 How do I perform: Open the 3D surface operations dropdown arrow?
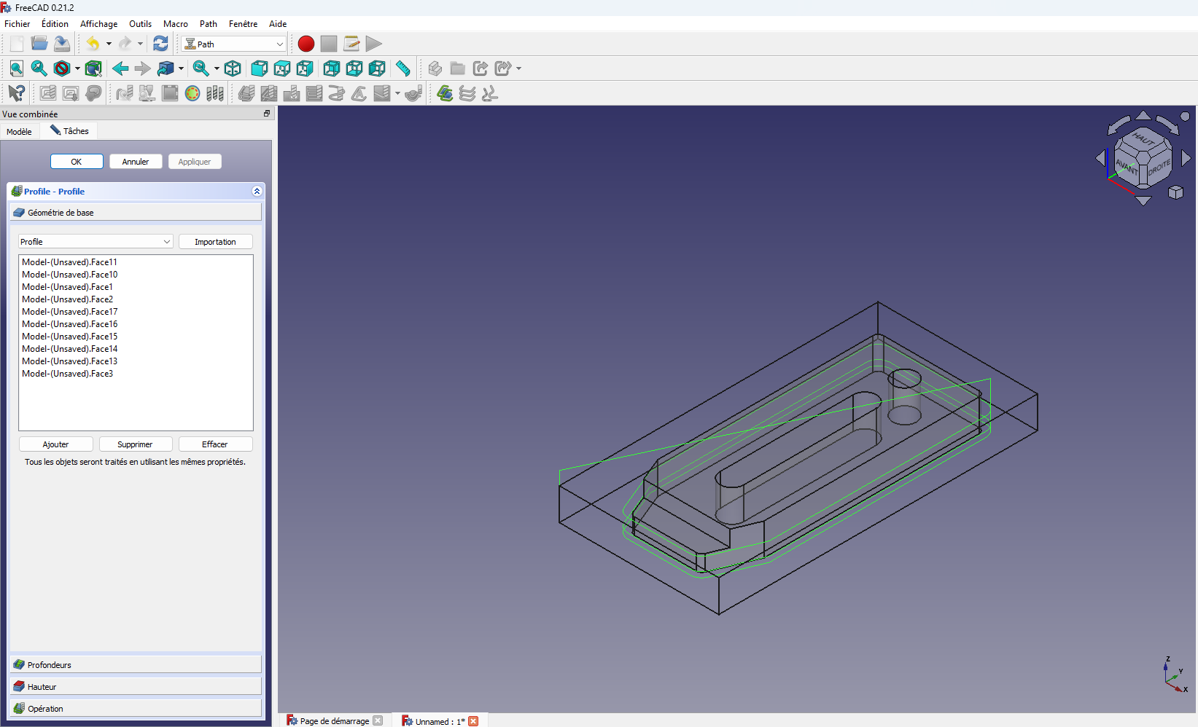(x=397, y=93)
